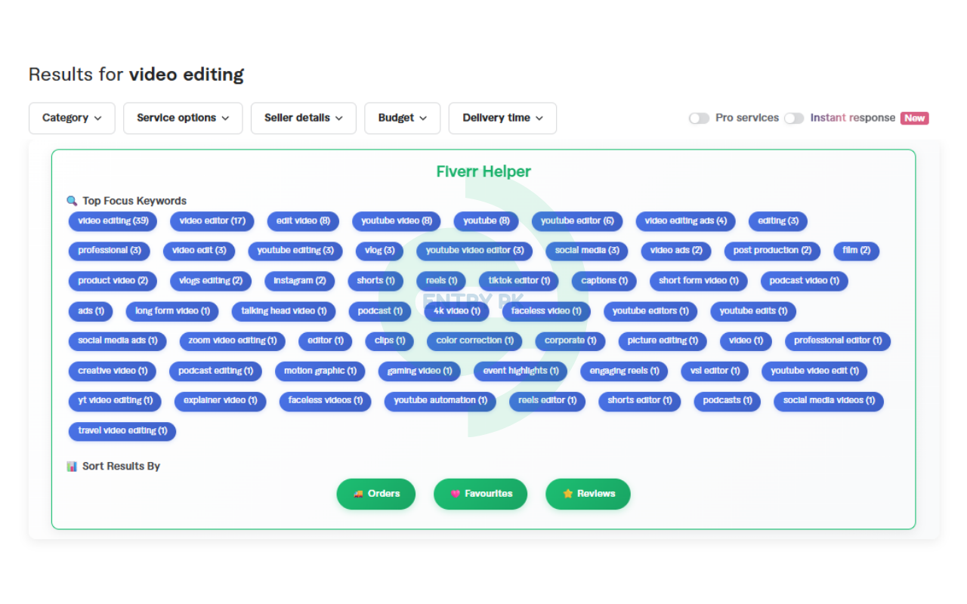Click 'long form video (1)' keyword
The height and width of the screenshot is (604, 967).
tap(172, 311)
